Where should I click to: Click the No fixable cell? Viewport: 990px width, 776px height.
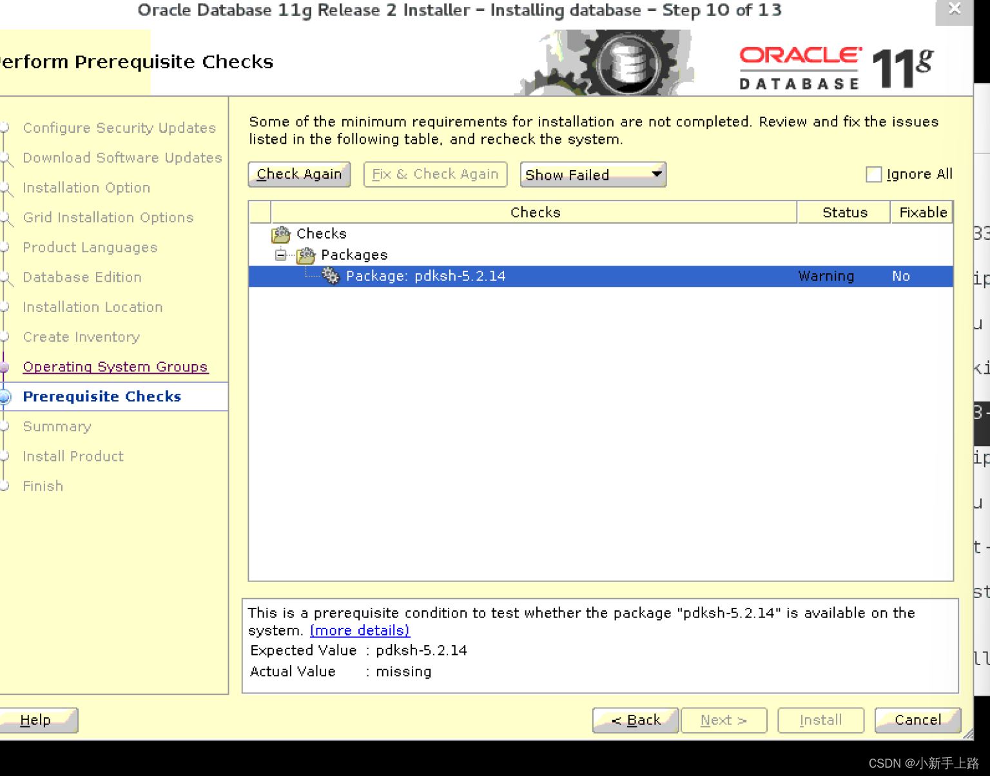901,276
